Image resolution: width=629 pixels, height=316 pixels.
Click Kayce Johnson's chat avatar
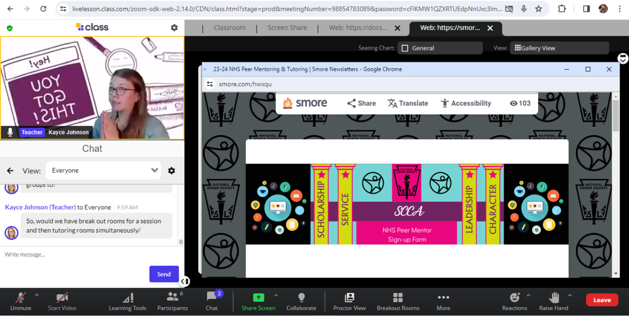(x=11, y=232)
